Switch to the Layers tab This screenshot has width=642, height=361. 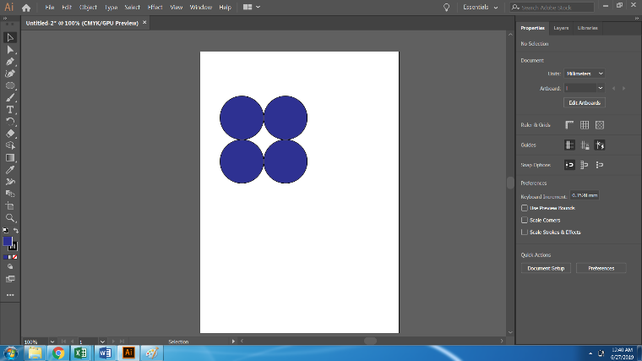pyautogui.click(x=562, y=28)
